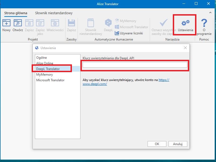Select Microsoft Translator in the ribbon

(131, 27)
